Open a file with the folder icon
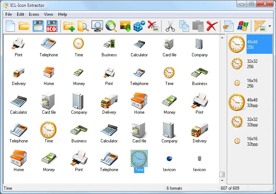Image resolution: width=276 pixels, height=194 pixels. coord(24,26)
